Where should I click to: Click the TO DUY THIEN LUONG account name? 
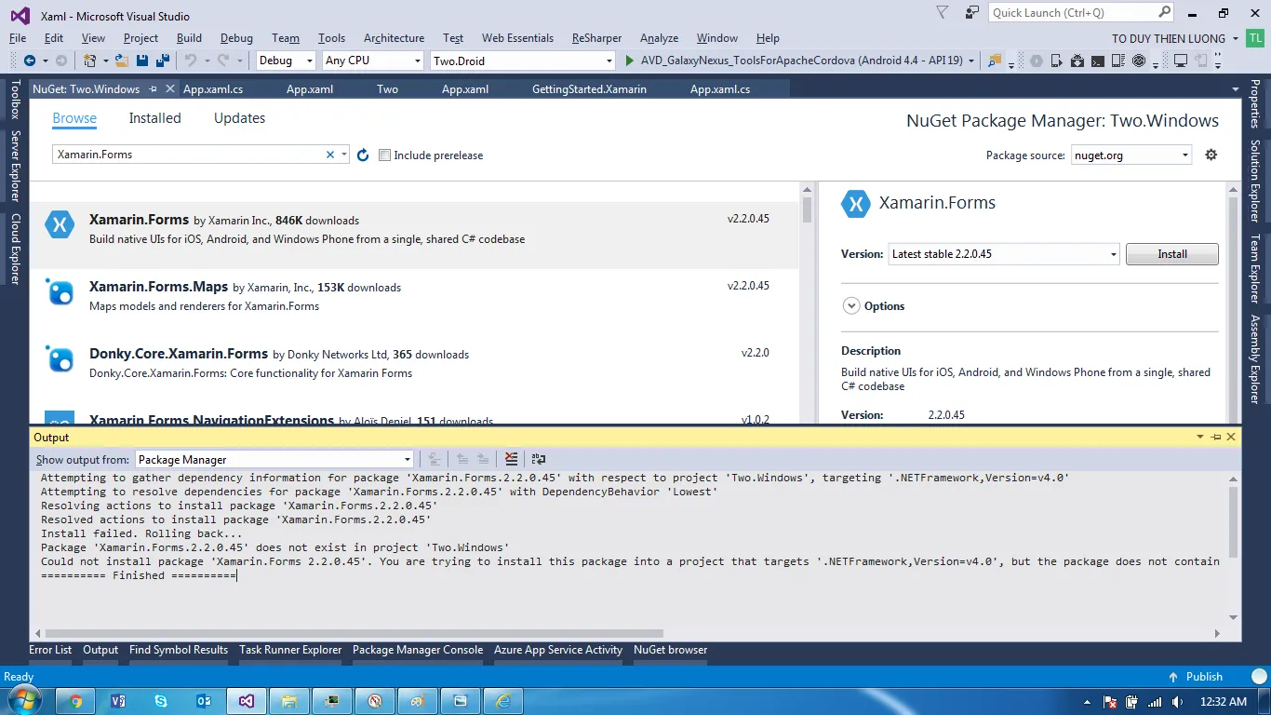1169,38
